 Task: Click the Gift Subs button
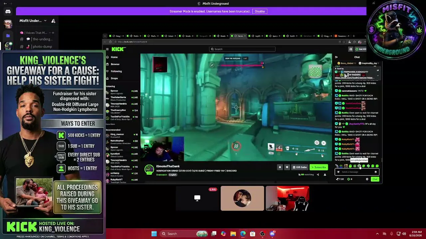point(300,167)
